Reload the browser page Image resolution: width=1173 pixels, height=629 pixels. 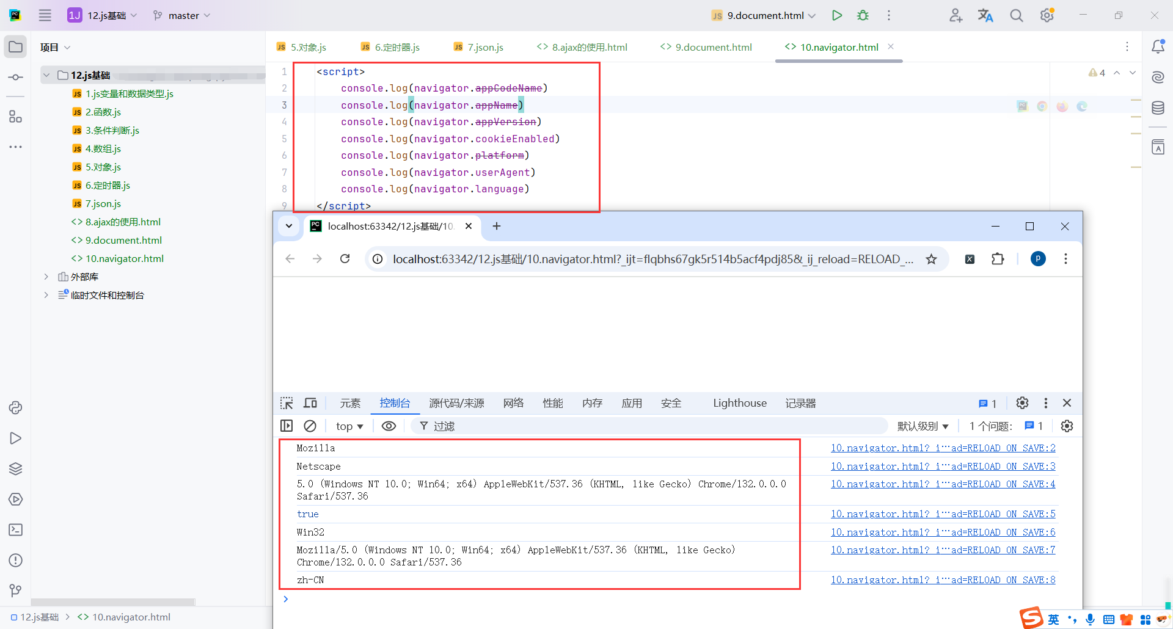click(x=345, y=259)
